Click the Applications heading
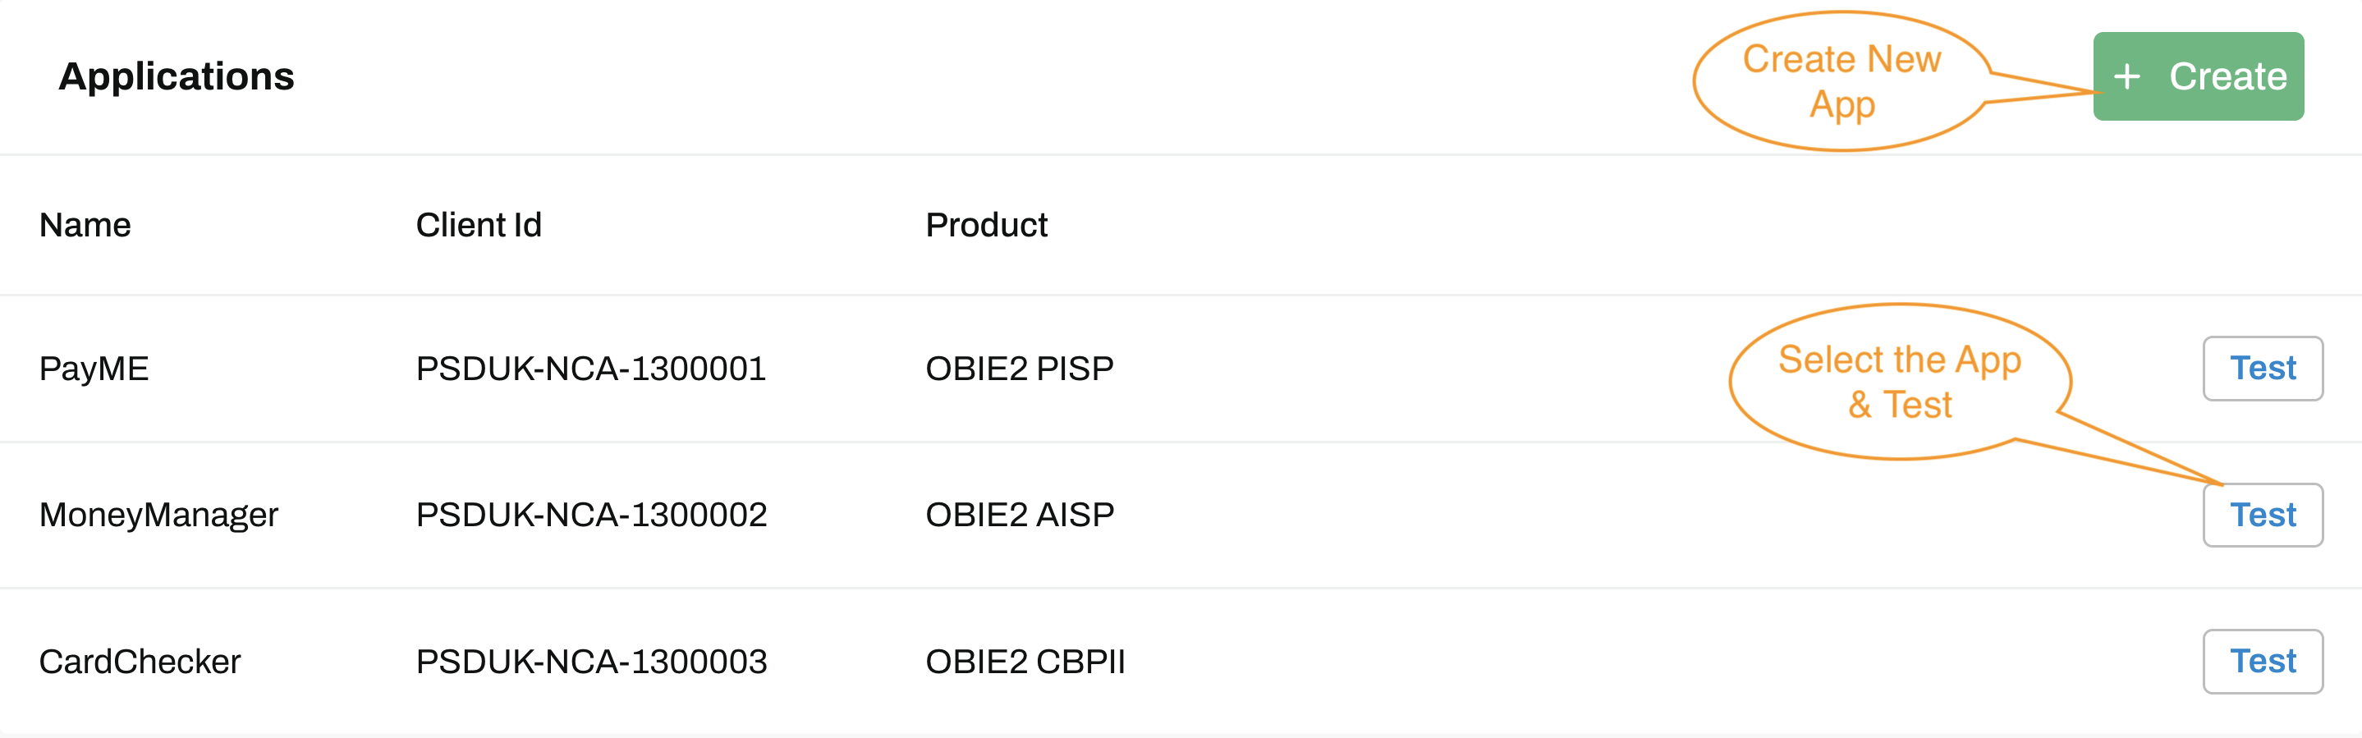The image size is (2362, 738). [x=176, y=77]
